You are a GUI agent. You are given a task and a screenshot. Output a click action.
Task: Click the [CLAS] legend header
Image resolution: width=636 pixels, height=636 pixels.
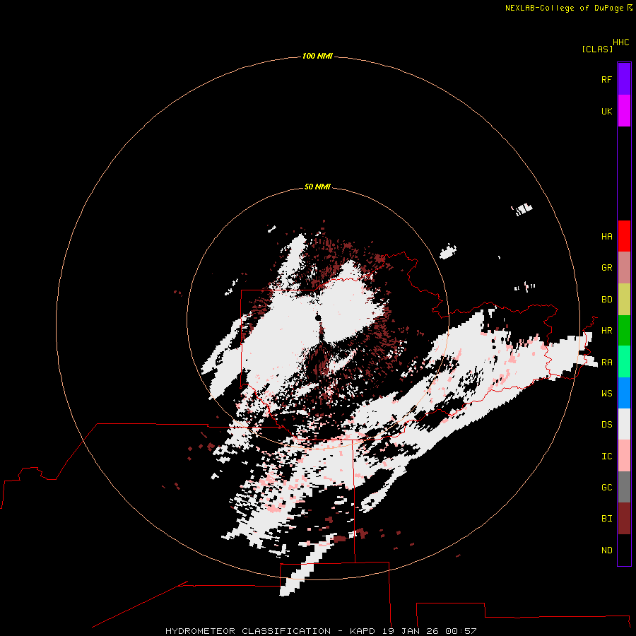pos(597,49)
